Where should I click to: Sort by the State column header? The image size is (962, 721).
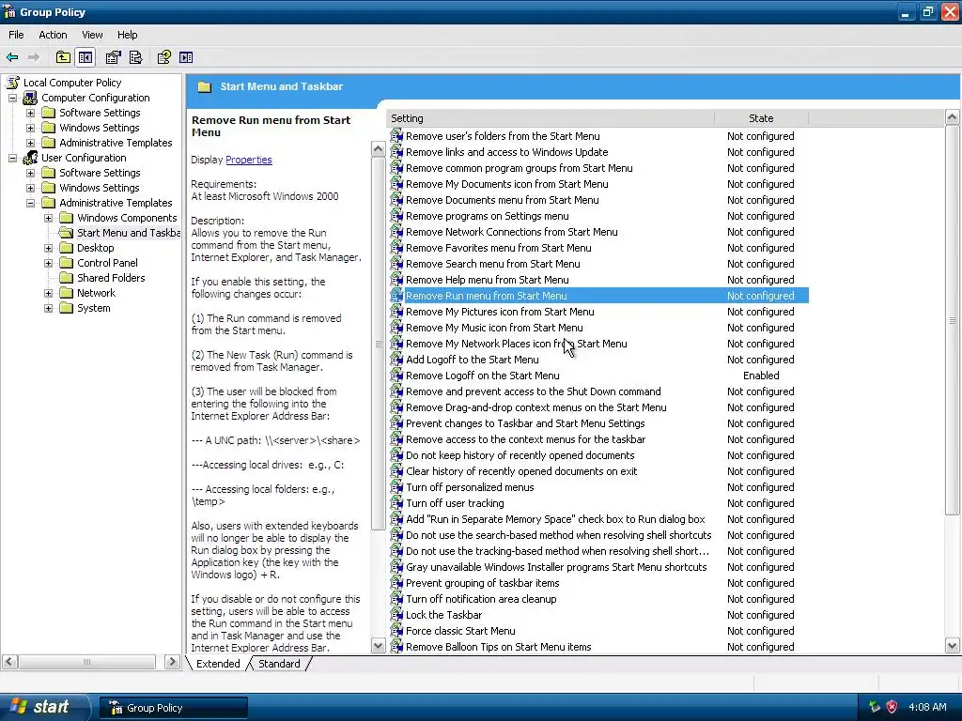[761, 118]
